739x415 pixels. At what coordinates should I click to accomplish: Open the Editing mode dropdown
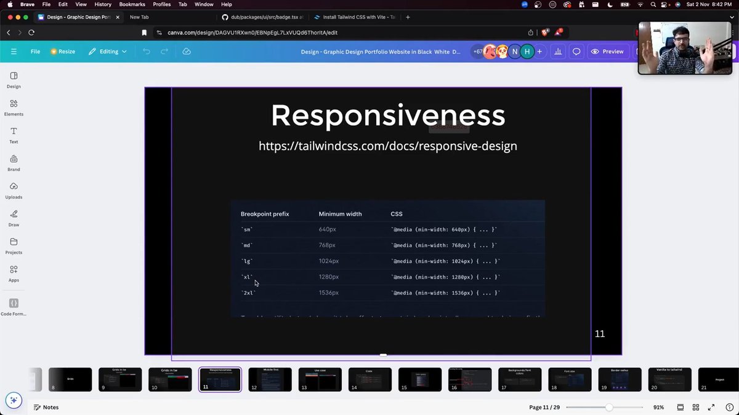click(x=108, y=52)
